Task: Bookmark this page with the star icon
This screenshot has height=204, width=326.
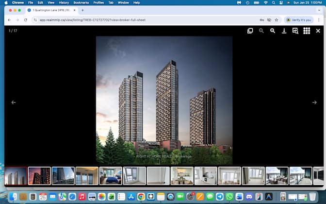Action: point(277,20)
